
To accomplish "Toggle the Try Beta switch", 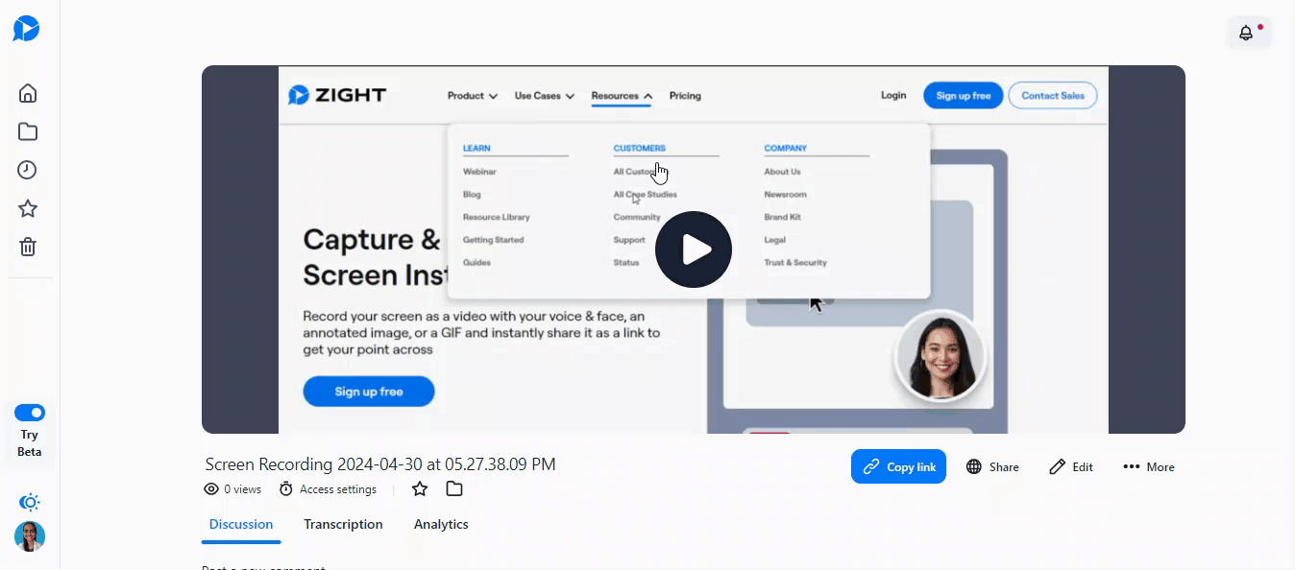I will [x=30, y=412].
